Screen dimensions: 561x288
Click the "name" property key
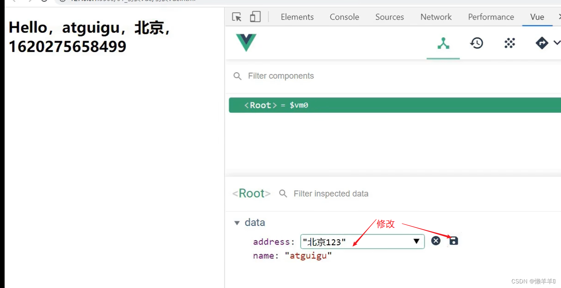click(263, 256)
